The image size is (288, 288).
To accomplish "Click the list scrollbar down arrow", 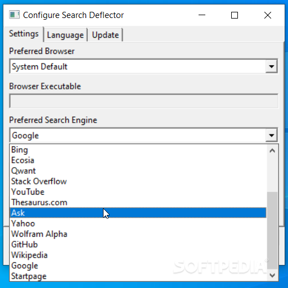I will [x=272, y=275].
